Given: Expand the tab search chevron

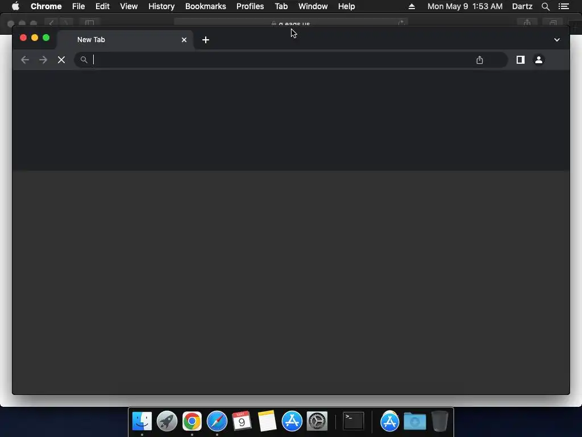Looking at the screenshot, I should (x=557, y=40).
